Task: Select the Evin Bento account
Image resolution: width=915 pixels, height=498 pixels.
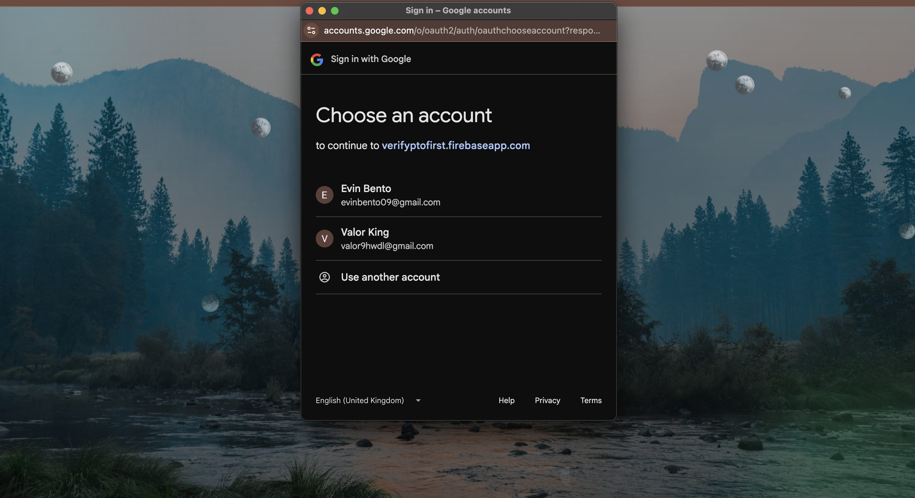Action: [x=366, y=189]
